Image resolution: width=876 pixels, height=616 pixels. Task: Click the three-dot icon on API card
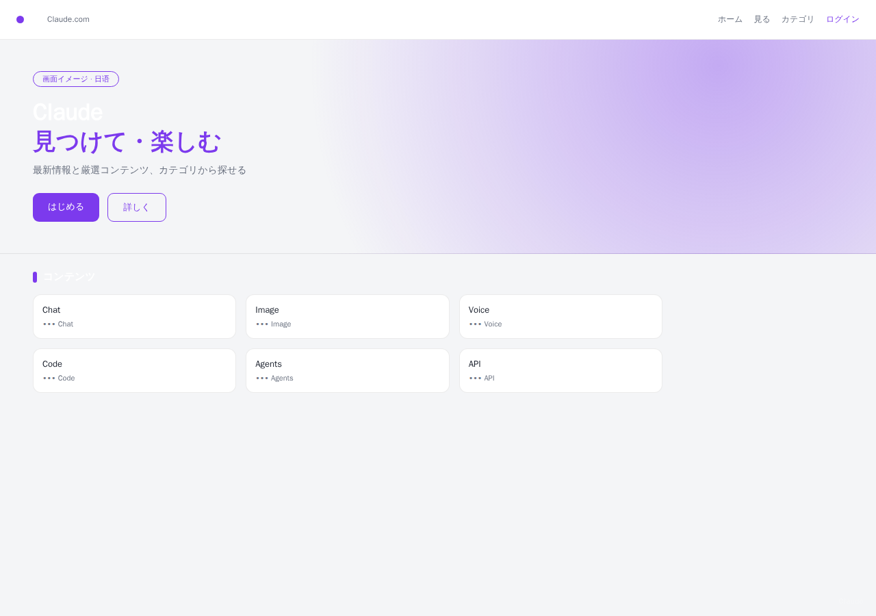(x=476, y=378)
